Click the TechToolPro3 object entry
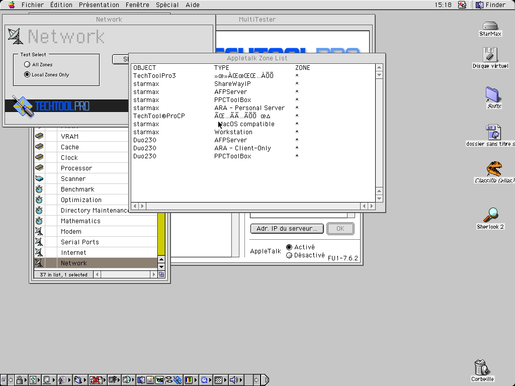Viewport: 515px width, 386px height. pyautogui.click(x=154, y=75)
